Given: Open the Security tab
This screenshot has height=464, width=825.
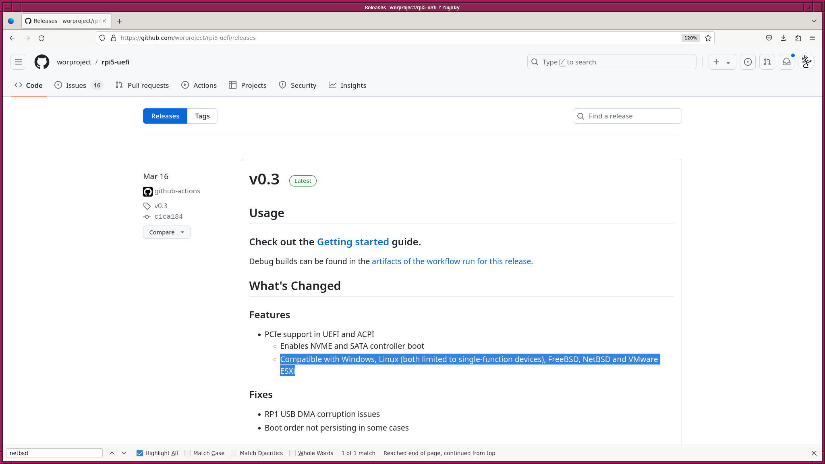Looking at the screenshot, I should click(x=298, y=85).
